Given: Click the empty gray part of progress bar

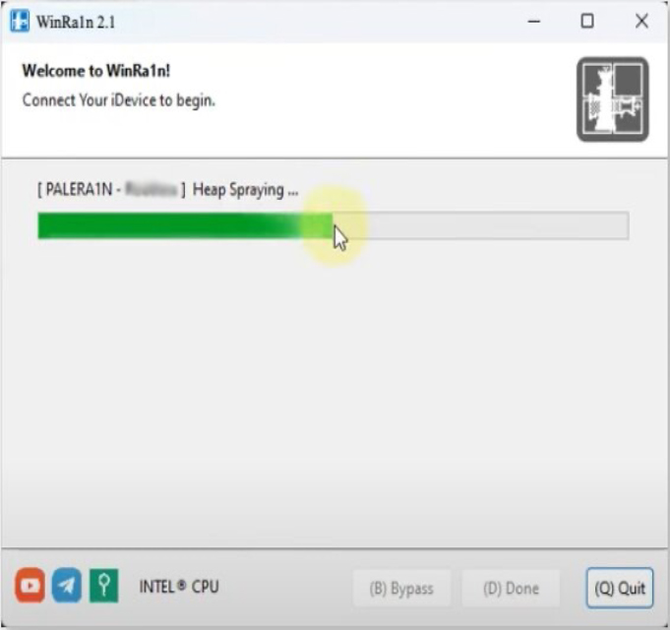Looking at the screenshot, I should pyautogui.click(x=481, y=225).
